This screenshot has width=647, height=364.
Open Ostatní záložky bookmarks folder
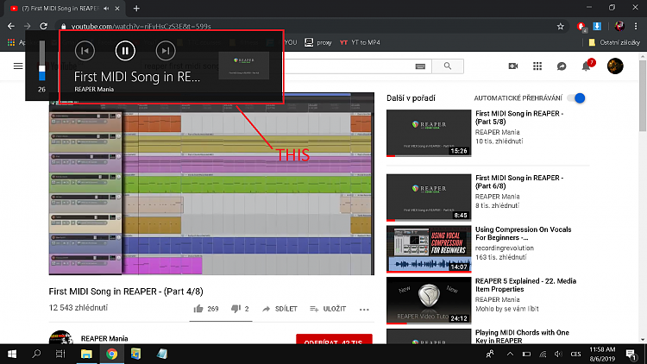pyautogui.click(x=614, y=42)
